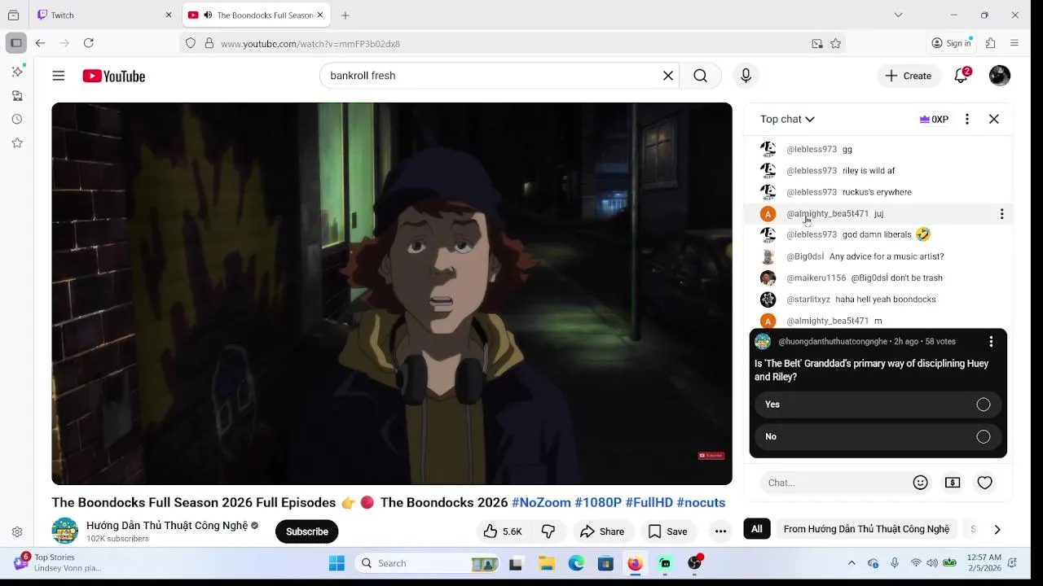
Task: Open the #nocuts hashtag link
Action: point(701,503)
